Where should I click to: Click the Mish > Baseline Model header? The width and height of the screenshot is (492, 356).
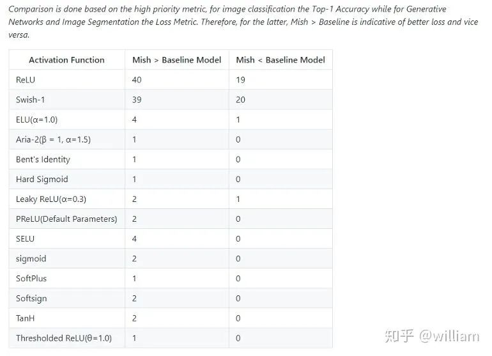click(177, 60)
